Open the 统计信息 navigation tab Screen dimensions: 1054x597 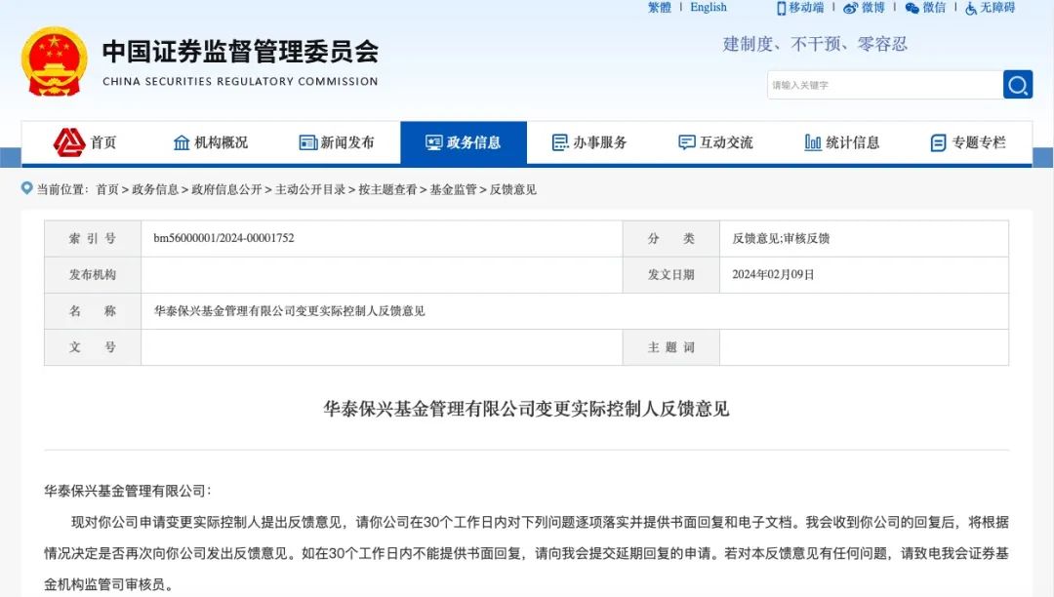[x=843, y=142]
